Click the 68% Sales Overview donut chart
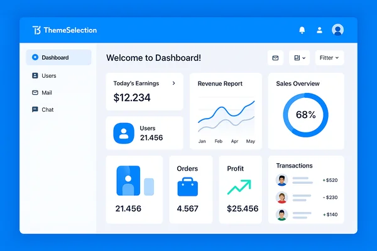Image resolution: width=377 pixels, height=251 pixels. [305, 115]
